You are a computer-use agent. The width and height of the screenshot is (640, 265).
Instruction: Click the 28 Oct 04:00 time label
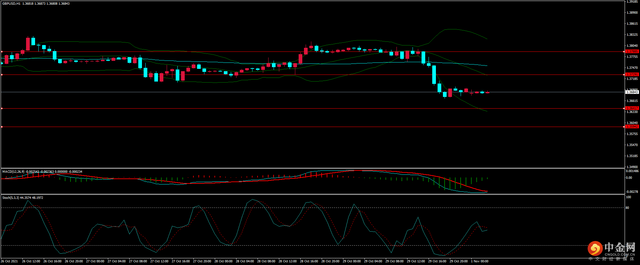[245, 261]
